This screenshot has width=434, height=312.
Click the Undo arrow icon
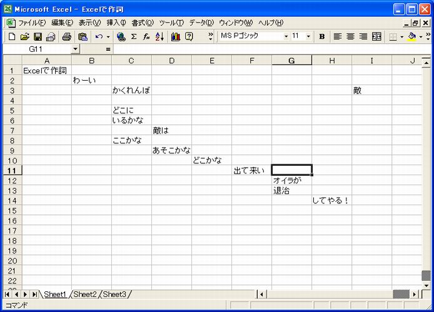[99, 36]
